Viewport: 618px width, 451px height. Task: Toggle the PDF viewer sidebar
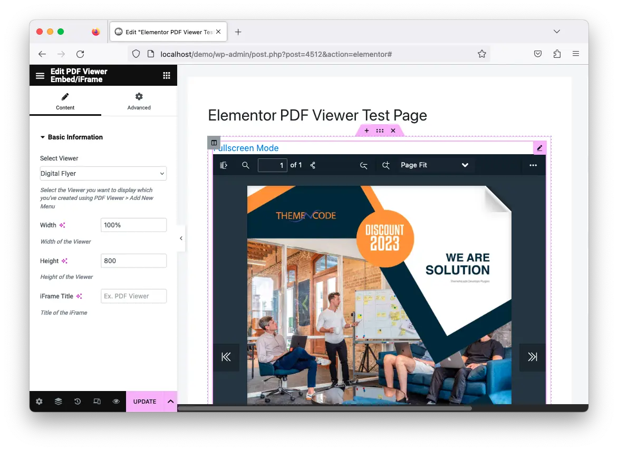[224, 165]
